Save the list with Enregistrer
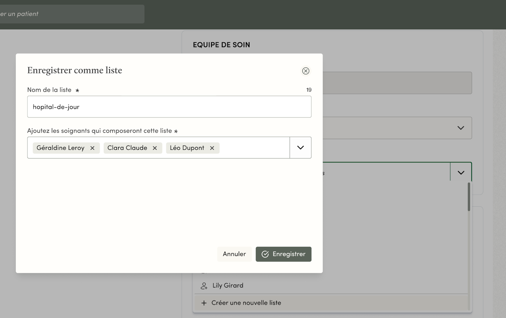The image size is (506, 318). pyautogui.click(x=283, y=254)
